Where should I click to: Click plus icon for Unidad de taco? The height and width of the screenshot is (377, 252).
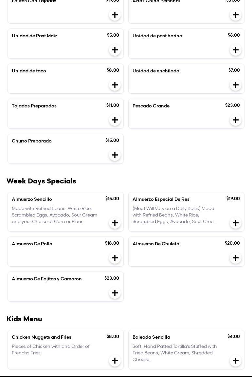tap(115, 85)
